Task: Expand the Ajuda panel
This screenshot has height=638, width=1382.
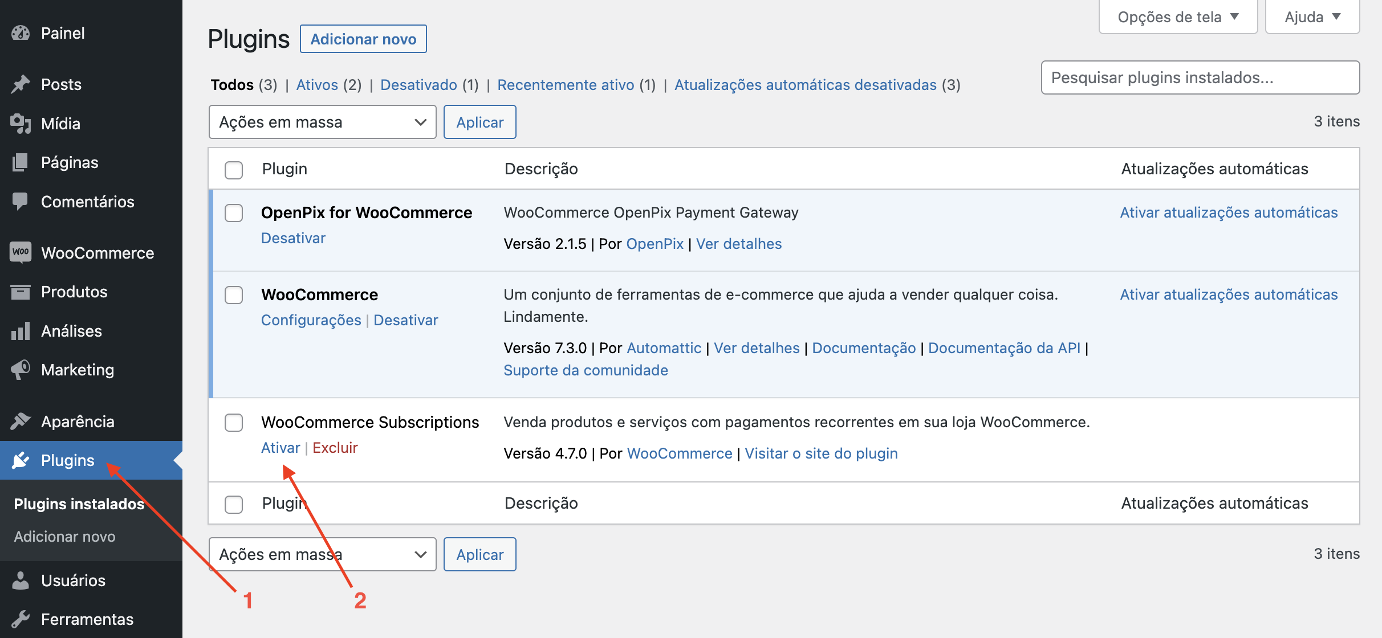Action: pyautogui.click(x=1311, y=17)
